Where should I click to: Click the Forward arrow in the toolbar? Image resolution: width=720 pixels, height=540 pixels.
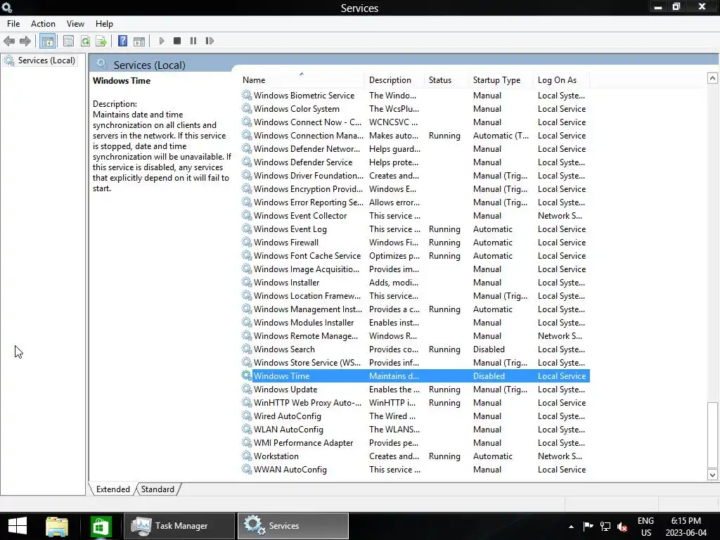[25, 41]
